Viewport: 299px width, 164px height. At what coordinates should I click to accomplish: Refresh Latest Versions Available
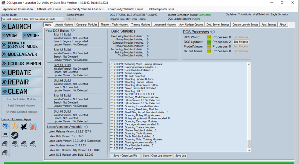point(86,127)
